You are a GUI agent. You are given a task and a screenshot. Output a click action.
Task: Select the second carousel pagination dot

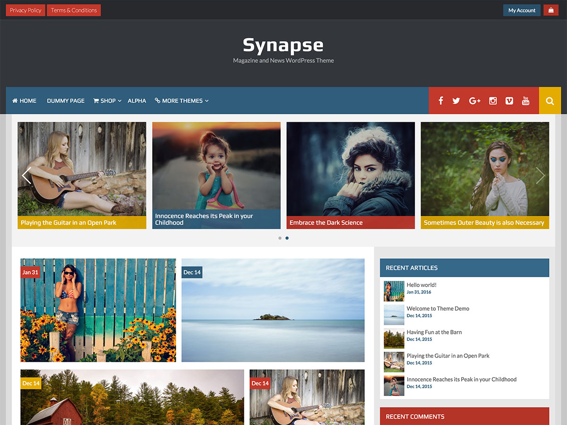[x=287, y=238]
